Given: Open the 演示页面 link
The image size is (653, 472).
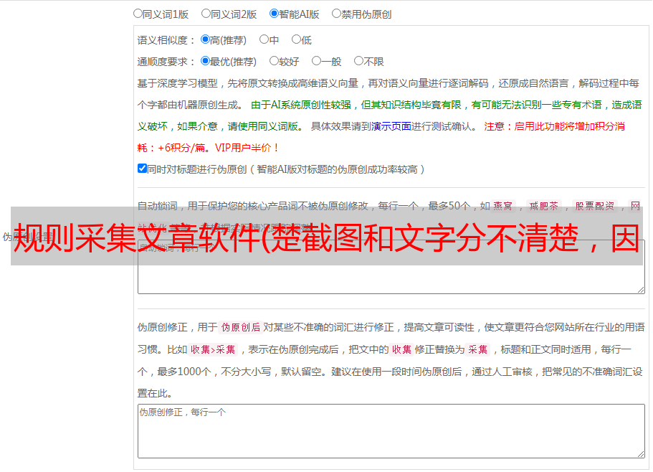Looking at the screenshot, I should click(391, 126).
